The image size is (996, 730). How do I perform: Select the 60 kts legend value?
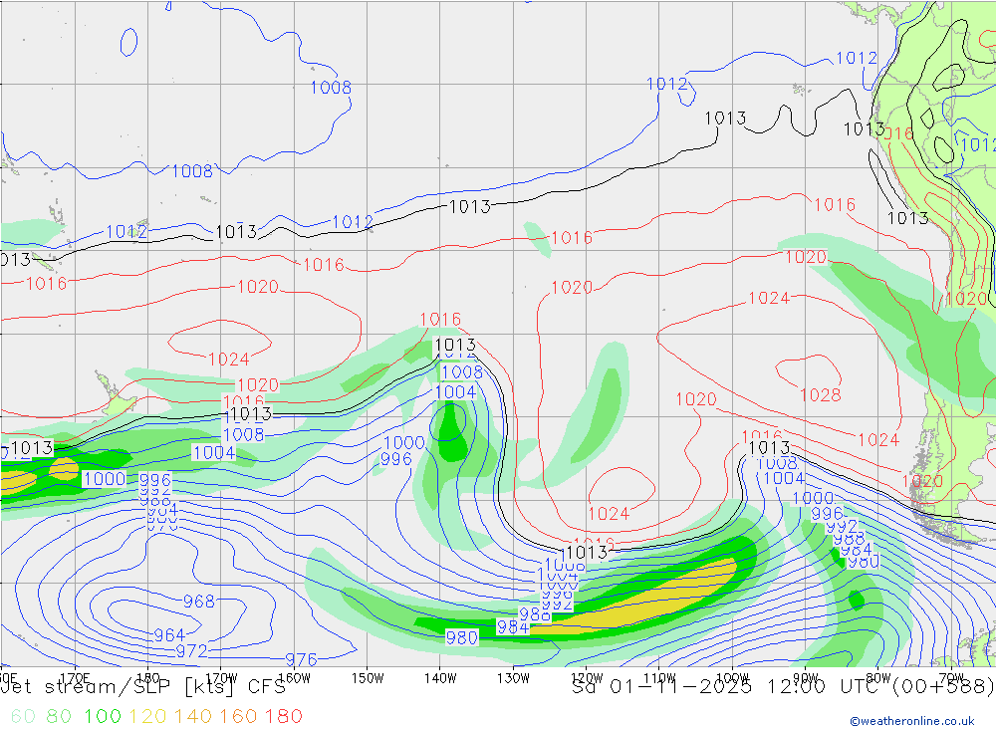tap(23, 716)
